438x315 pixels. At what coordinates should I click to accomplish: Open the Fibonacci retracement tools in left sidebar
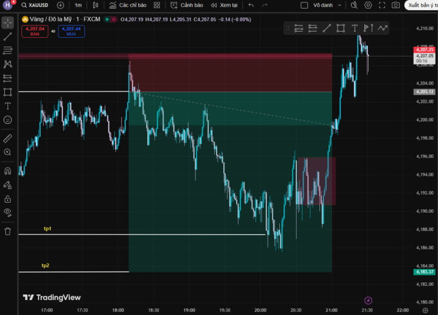point(8,50)
